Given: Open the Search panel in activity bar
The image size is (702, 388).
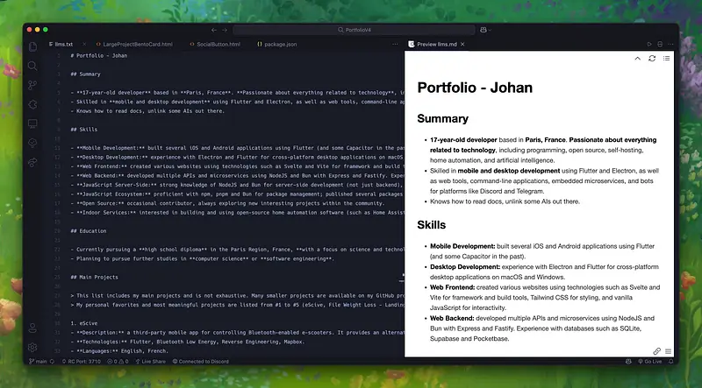Looking at the screenshot, I should point(32,66).
